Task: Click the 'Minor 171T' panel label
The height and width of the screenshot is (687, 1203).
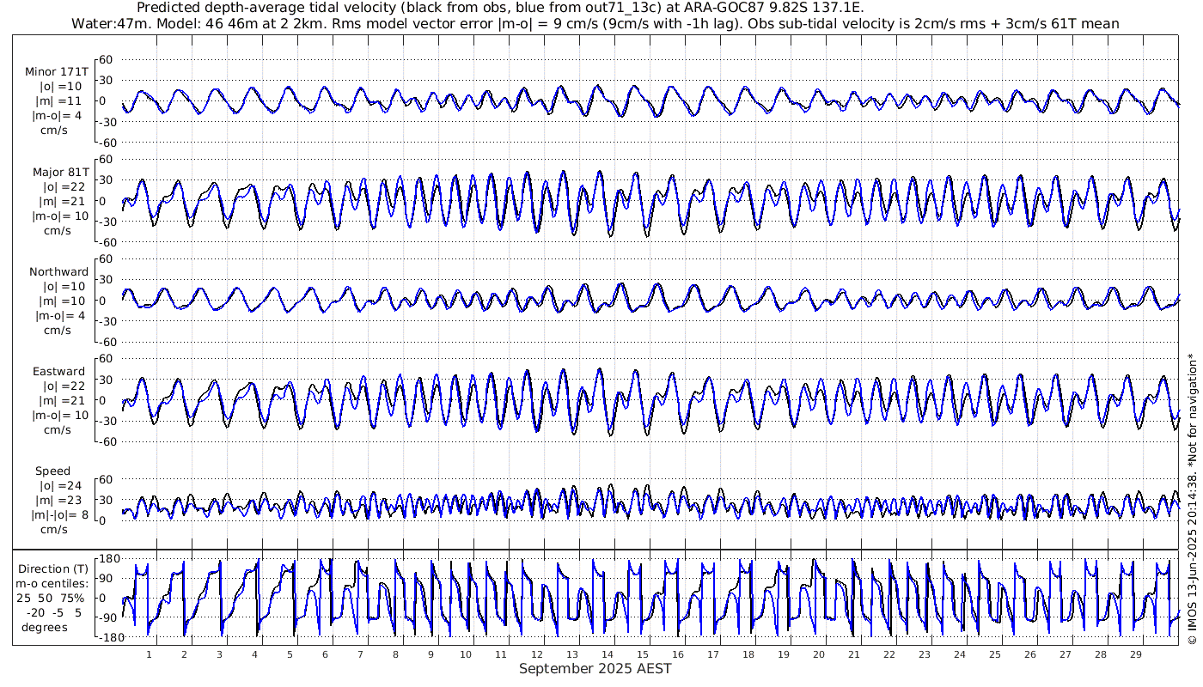Action: (x=57, y=72)
